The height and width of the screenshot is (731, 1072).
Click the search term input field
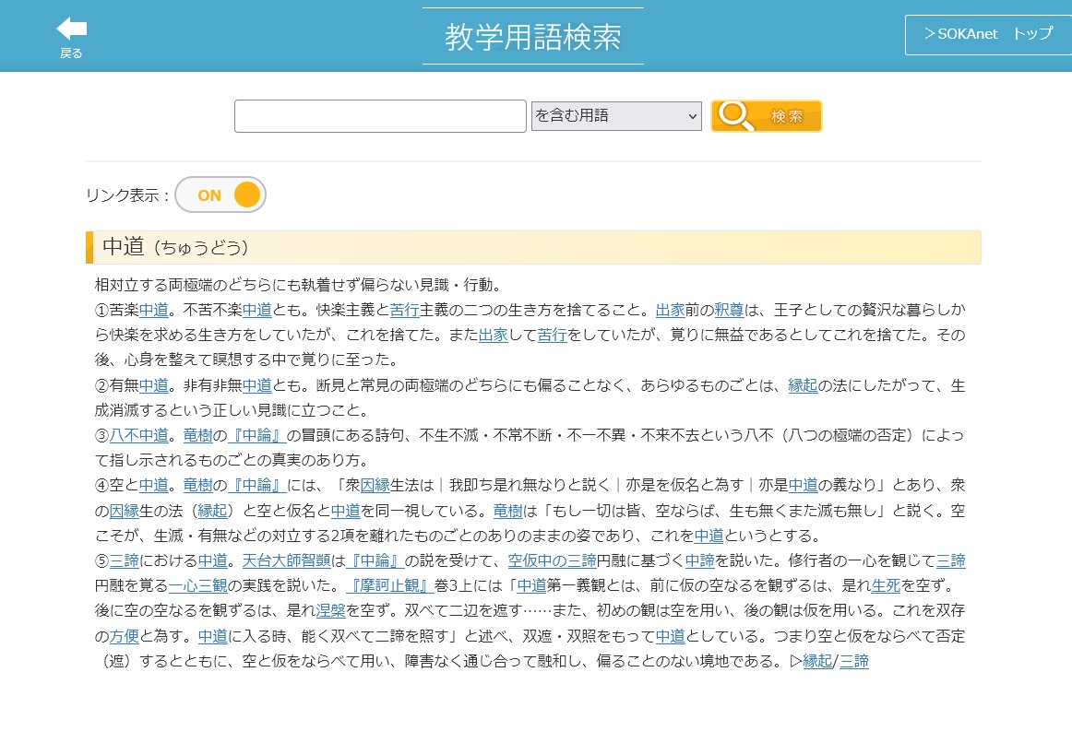point(380,116)
